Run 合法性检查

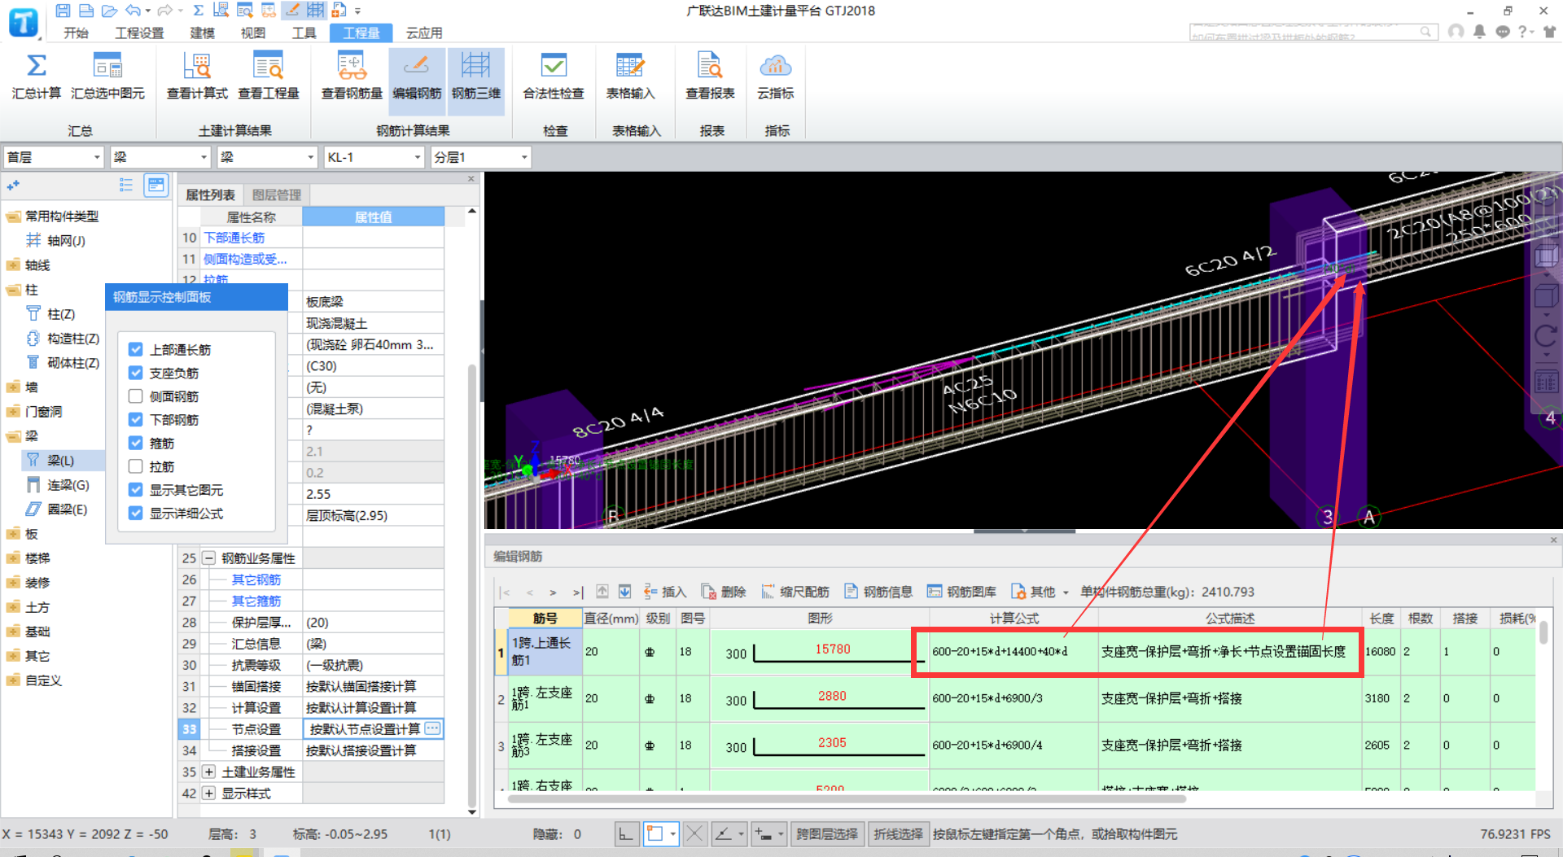[x=554, y=77]
